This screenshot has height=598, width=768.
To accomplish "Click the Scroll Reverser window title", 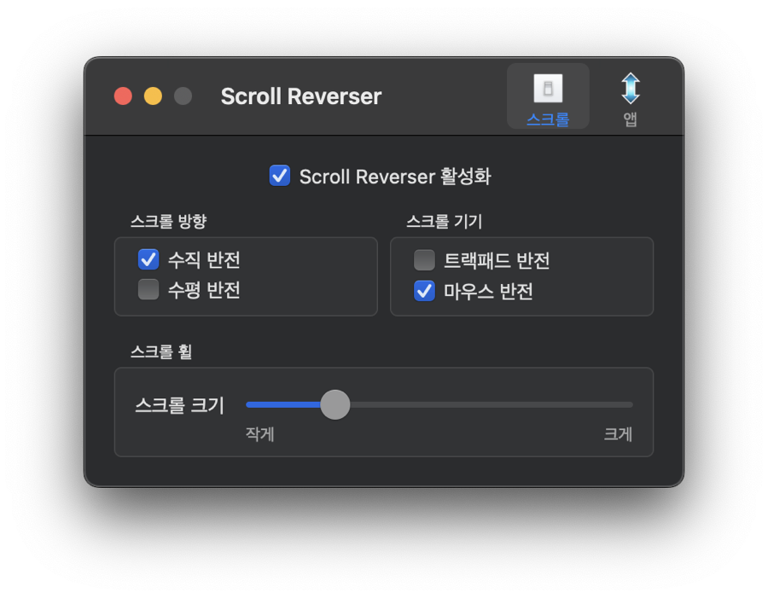I will pos(301,96).
